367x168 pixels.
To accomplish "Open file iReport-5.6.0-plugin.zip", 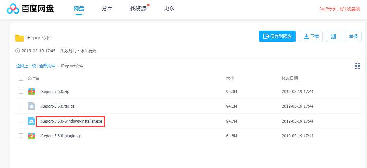I will 61,136.
